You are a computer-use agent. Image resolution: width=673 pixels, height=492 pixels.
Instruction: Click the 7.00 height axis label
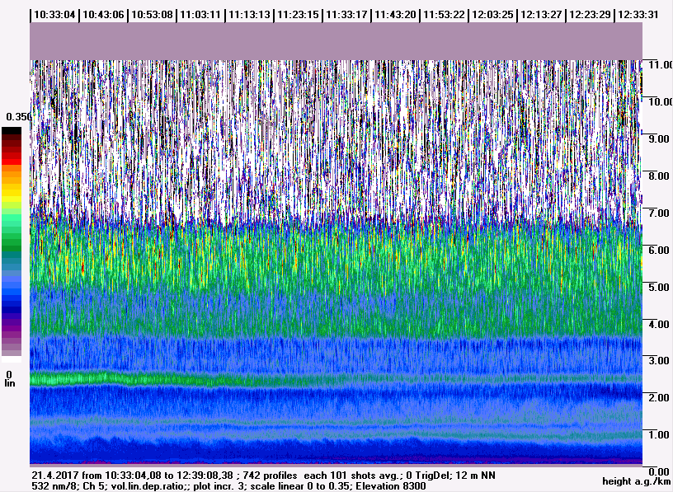[x=659, y=213]
